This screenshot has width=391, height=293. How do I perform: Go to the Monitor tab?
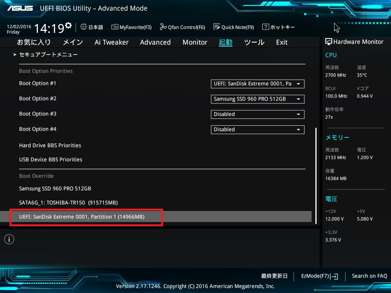click(x=195, y=42)
